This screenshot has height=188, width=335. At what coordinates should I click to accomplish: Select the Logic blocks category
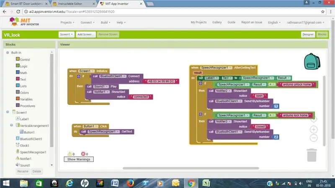coord(22,66)
